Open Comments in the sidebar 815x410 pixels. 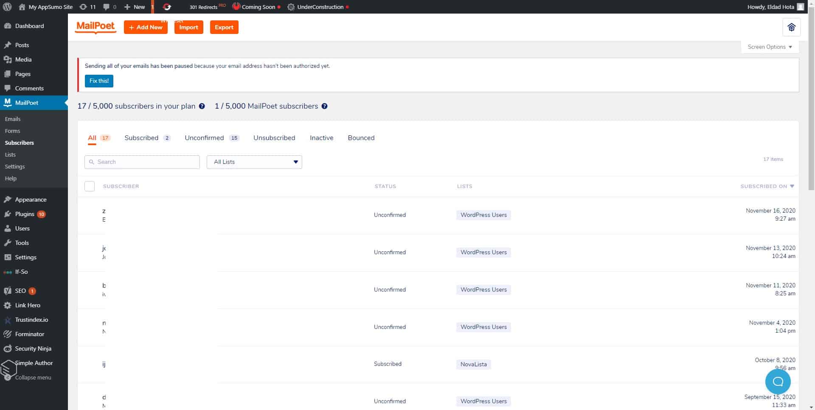click(34, 88)
